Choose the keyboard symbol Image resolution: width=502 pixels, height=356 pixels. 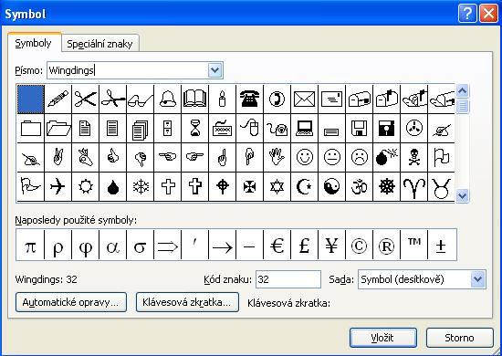click(x=222, y=129)
